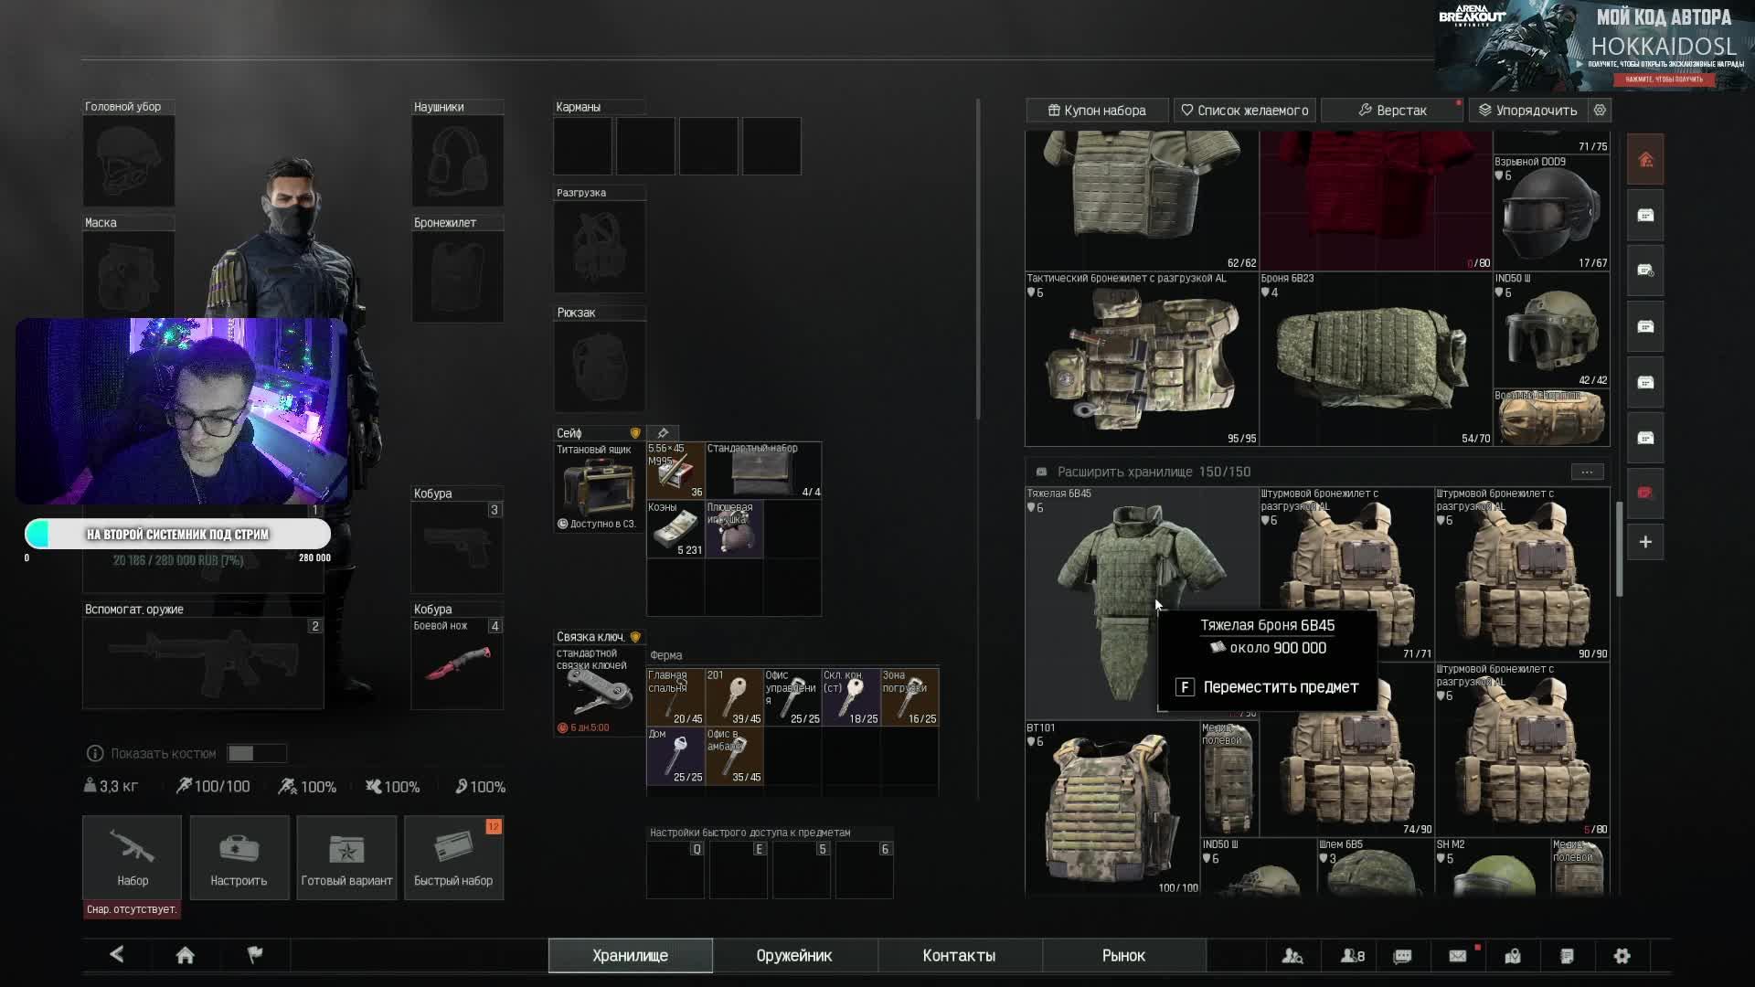1755x987 pixels.
Task: Click the Быстрый набор button
Action: pyautogui.click(x=453, y=857)
